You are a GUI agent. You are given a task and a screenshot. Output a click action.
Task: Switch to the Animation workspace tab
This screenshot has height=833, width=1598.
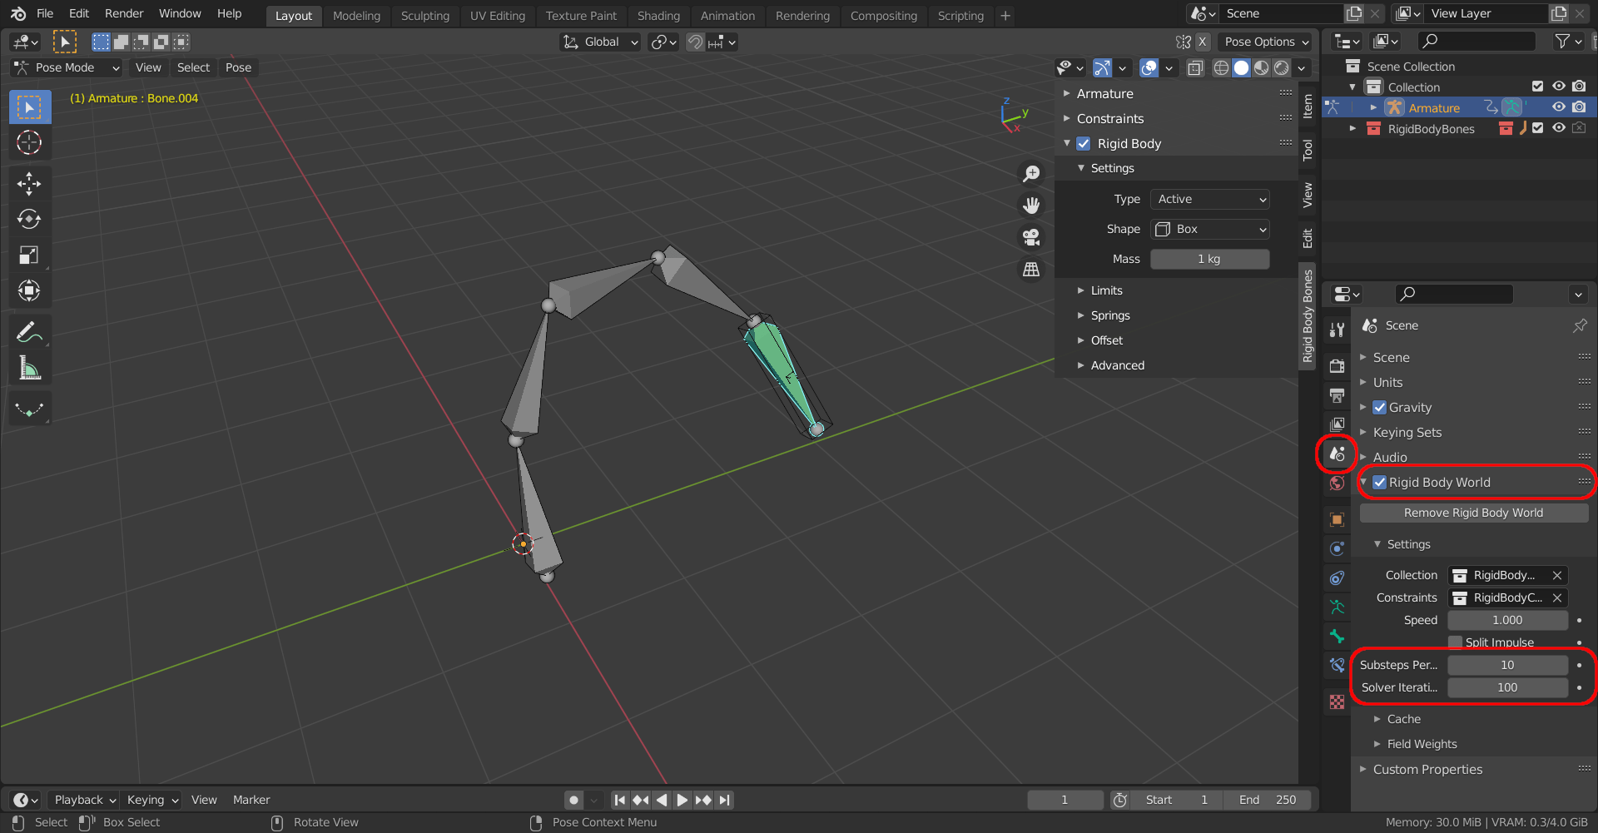[727, 15]
